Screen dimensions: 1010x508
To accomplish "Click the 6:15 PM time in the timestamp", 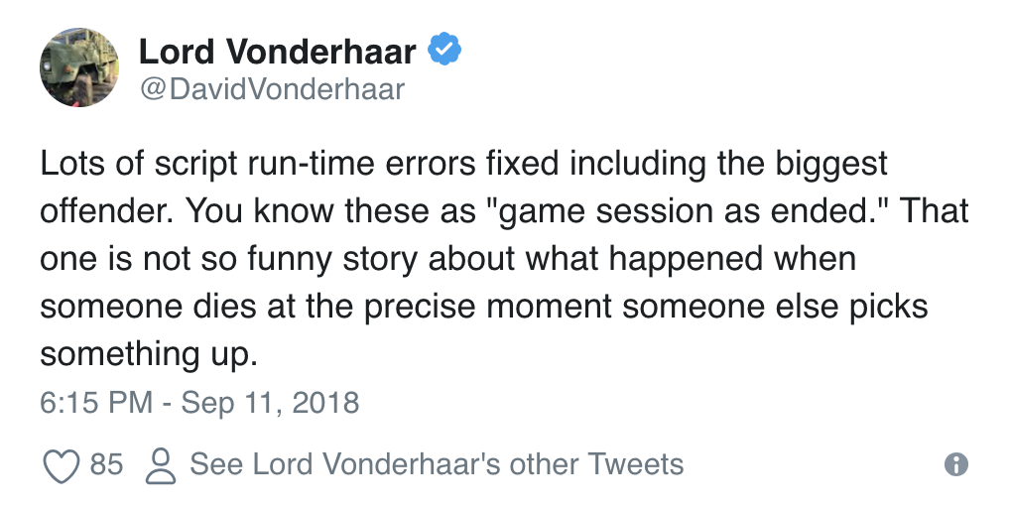I will tap(96, 404).
